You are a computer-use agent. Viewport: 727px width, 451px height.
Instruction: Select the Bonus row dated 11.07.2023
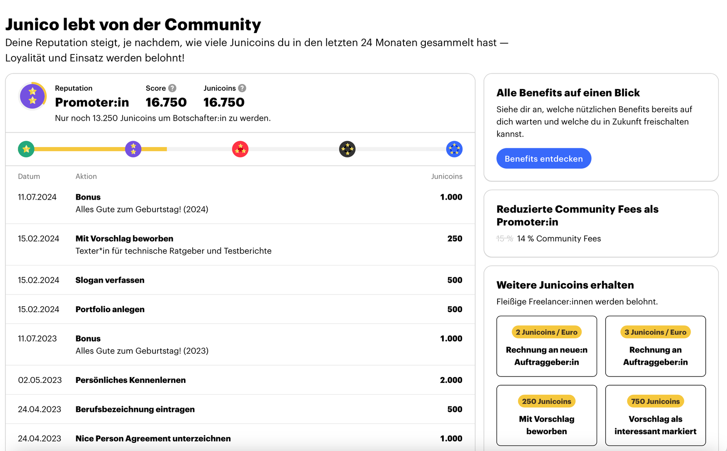click(240, 344)
